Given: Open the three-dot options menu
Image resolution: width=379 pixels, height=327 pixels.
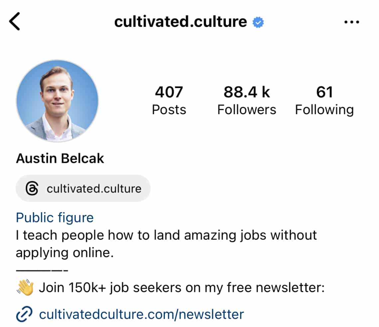Looking at the screenshot, I should coord(351,21).
